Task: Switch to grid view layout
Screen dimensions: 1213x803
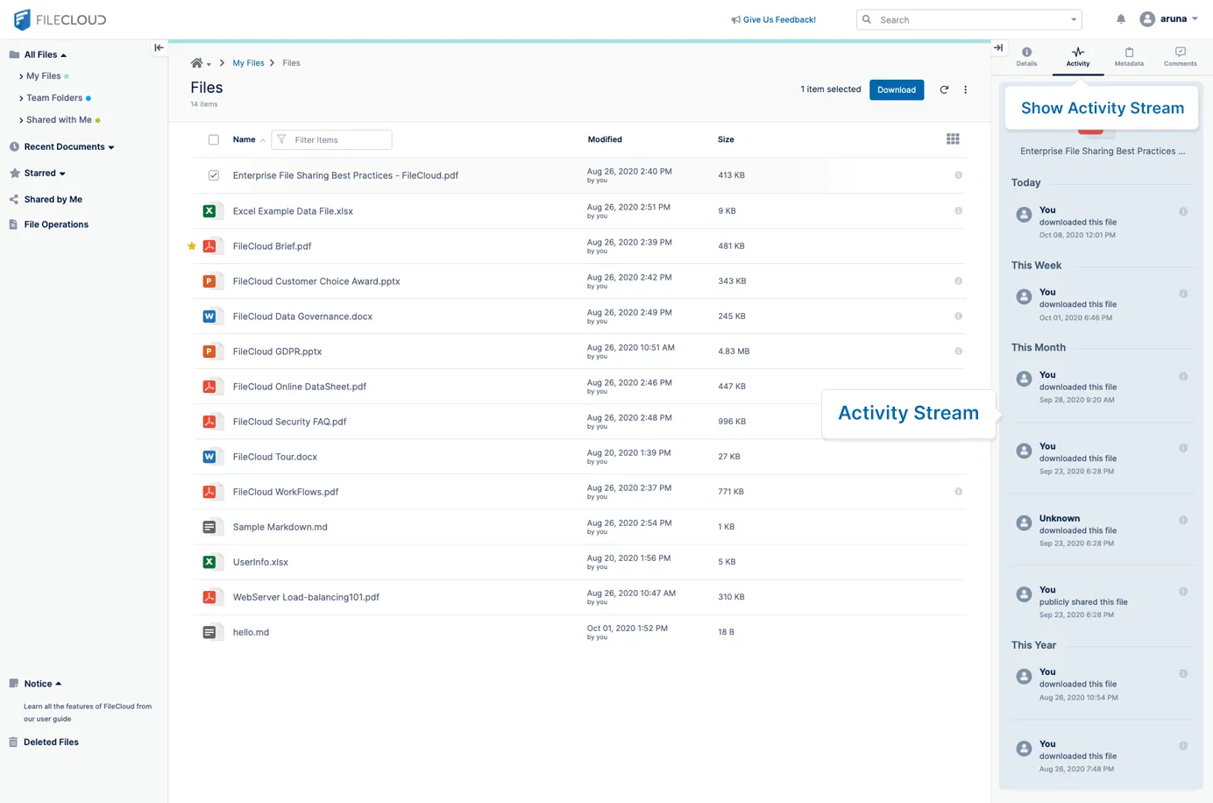Action: pyautogui.click(x=953, y=139)
